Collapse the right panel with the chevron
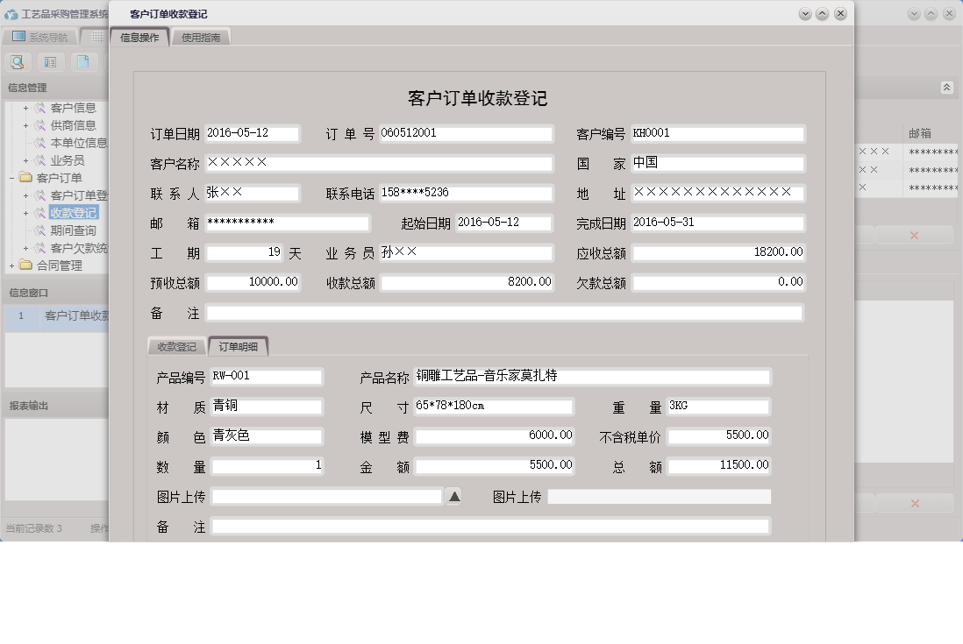Screen dimensions: 963x644 tap(945, 87)
